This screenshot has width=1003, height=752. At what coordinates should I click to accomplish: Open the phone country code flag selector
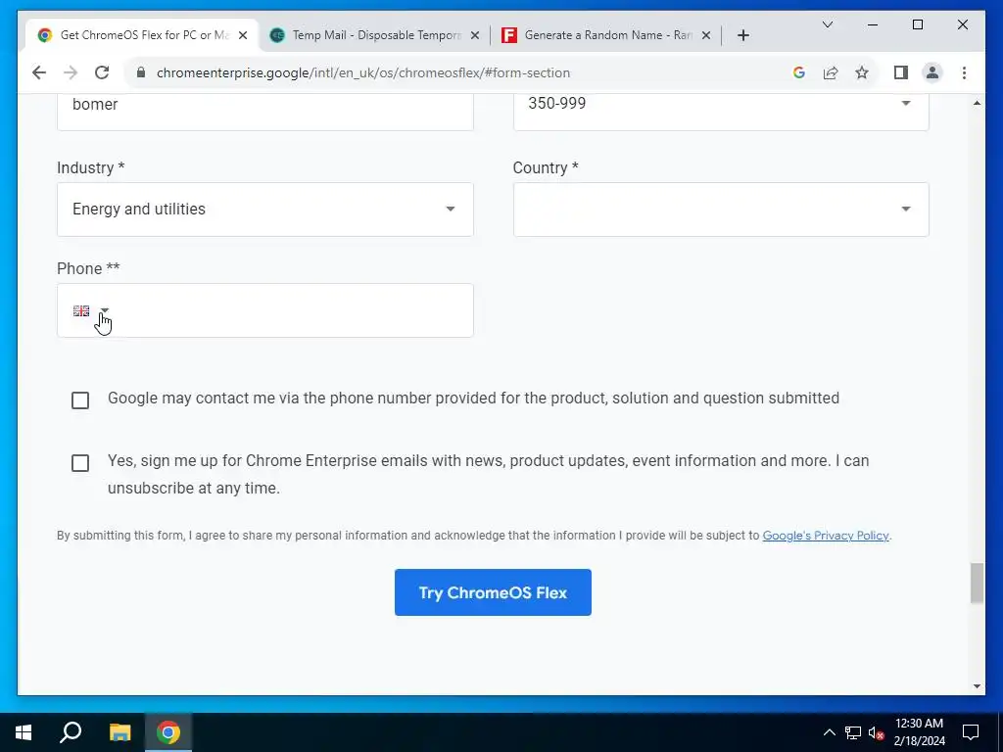point(91,310)
